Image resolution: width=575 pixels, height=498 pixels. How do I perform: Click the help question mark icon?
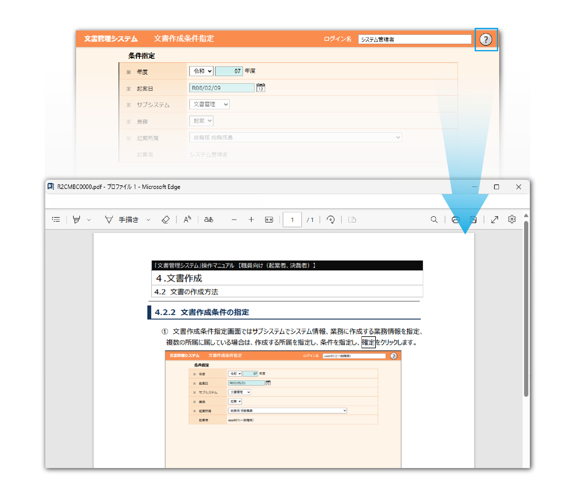[x=485, y=40]
